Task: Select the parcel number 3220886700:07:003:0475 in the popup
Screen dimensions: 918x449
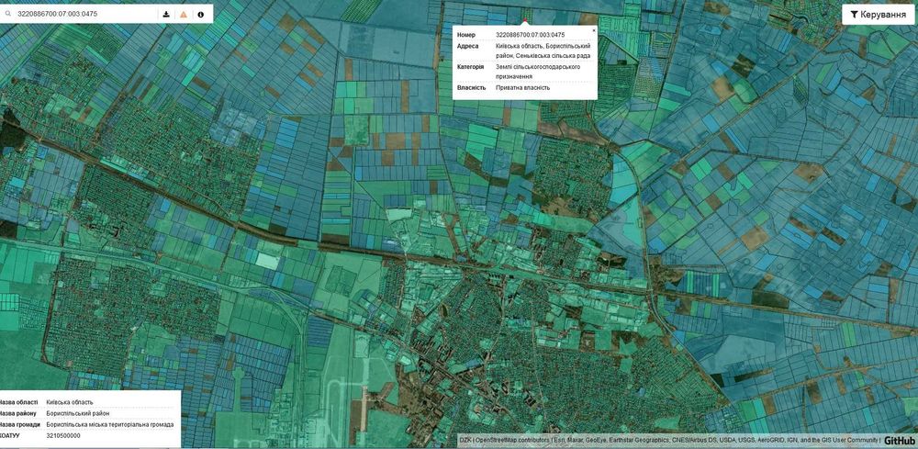Action: coord(530,35)
